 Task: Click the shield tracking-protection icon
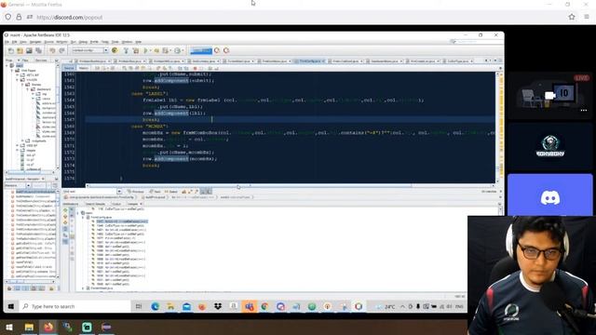(x=8, y=17)
